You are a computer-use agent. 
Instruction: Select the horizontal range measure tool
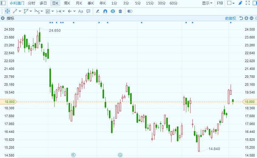59,11
